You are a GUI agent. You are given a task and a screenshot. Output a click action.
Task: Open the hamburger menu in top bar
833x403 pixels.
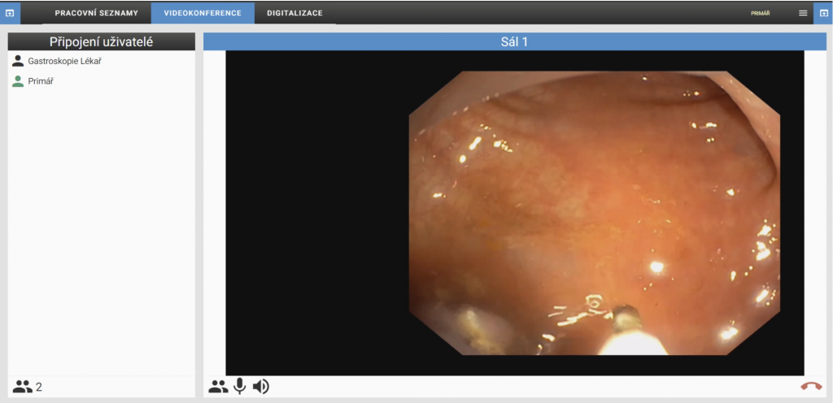click(803, 13)
